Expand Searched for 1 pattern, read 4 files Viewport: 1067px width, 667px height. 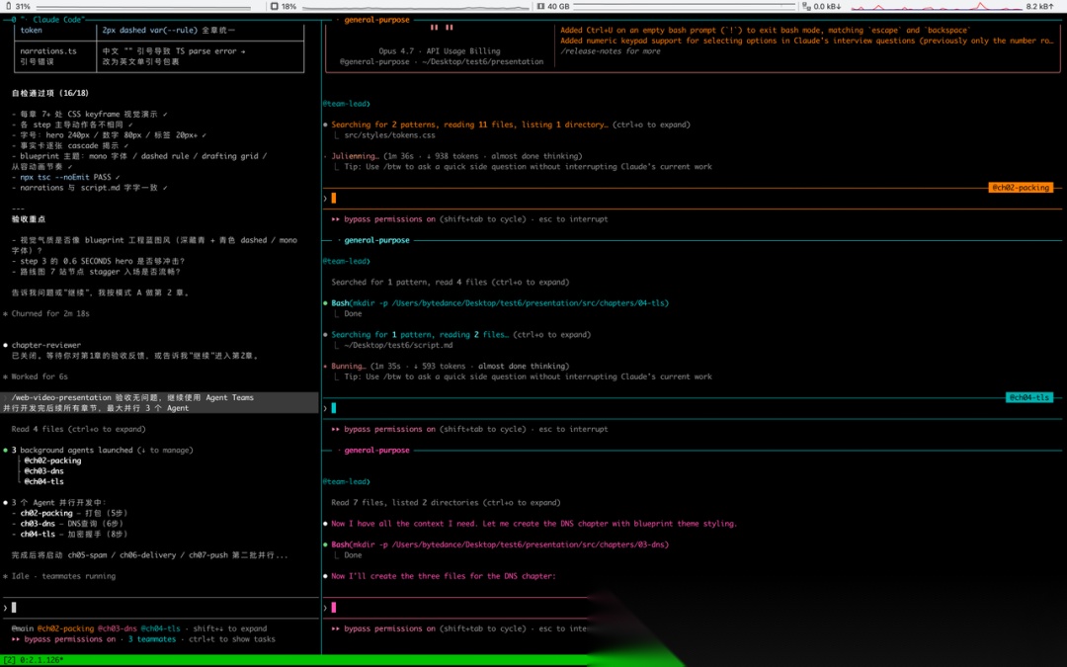(450, 282)
